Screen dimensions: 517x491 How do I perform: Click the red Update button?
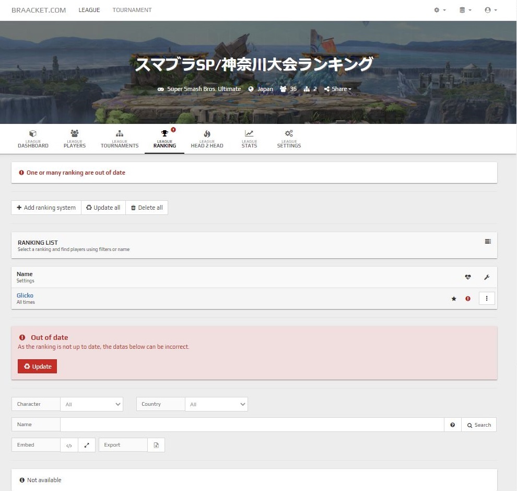pos(37,367)
